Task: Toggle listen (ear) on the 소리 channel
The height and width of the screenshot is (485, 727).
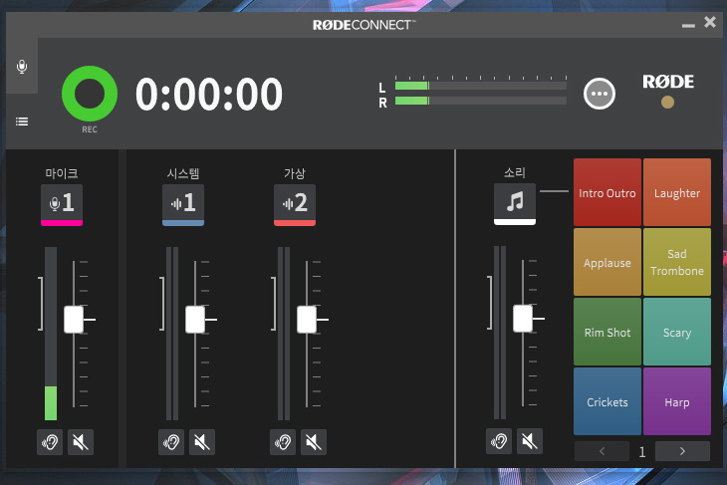Action: 499,441
